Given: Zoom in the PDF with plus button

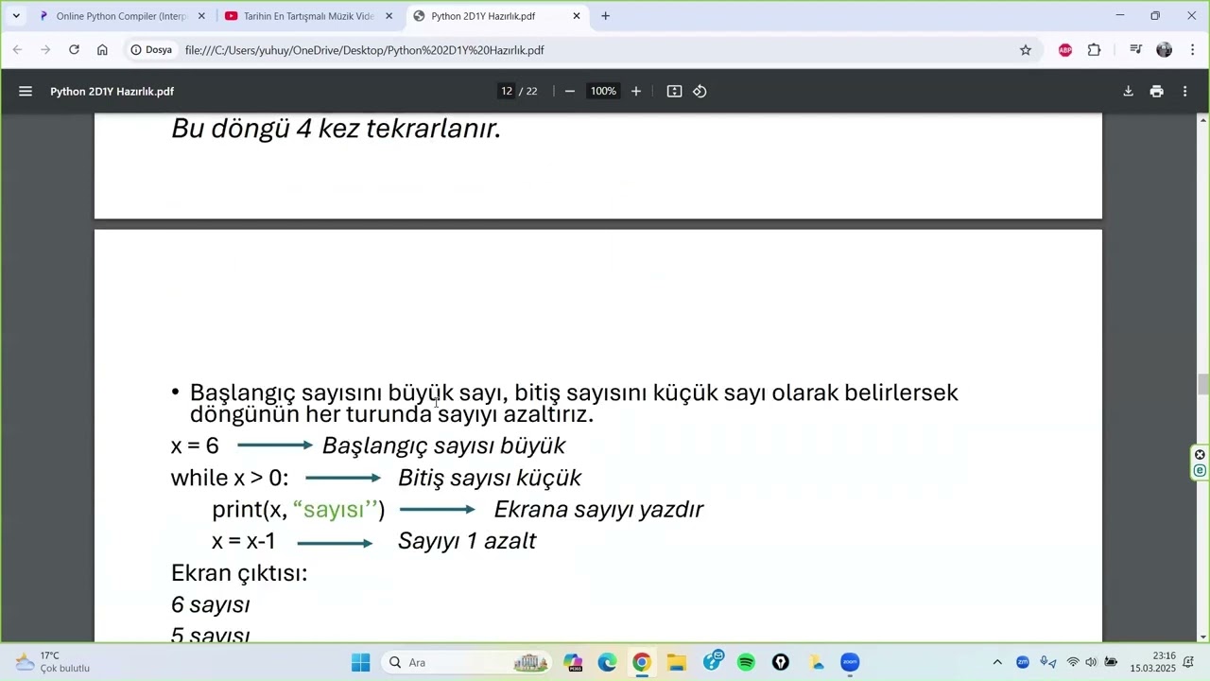Looking at the screenshot, I should pos(636,92).
